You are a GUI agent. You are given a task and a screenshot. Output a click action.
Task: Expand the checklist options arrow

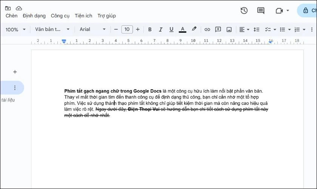pos(275,29)
